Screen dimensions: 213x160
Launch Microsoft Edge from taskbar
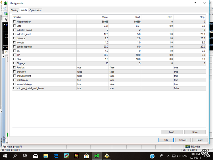point(56,156)
